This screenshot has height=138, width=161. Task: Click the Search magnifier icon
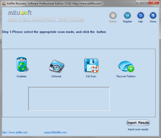113,15
